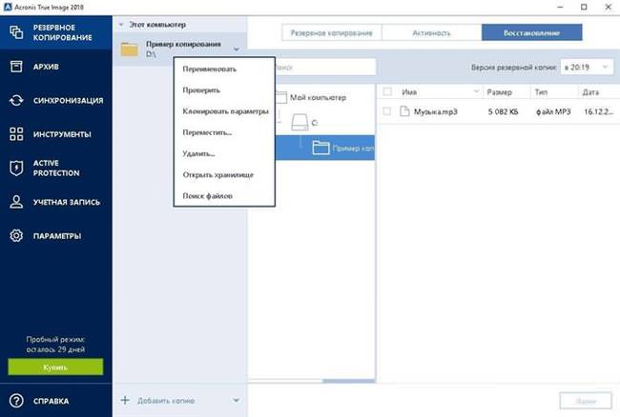The height and width of the screenshot is (417, 620).
Task: Switch to the Восстановление tab
Action: coord(531,32)
